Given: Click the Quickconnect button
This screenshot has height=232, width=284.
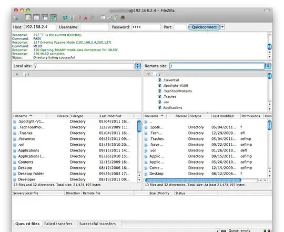Looking at the screenshot, I should [x=204, y=27].
